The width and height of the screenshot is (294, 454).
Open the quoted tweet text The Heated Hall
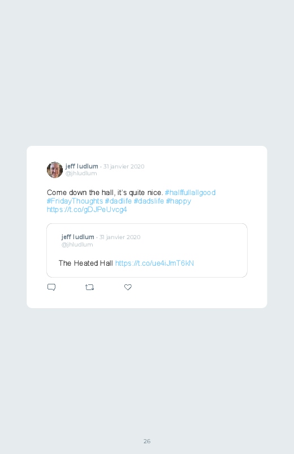(86, 263)
